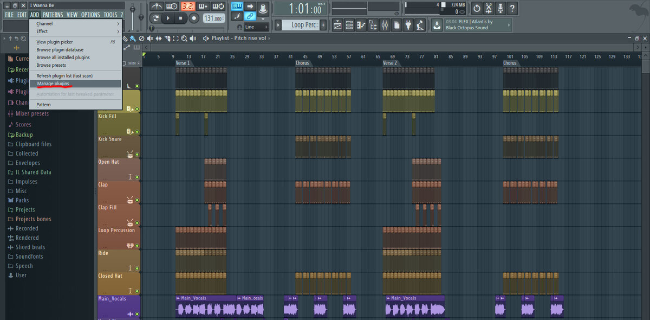This screenshot has height=320, width=650.
Task: Expand the Effect submenu
Action: coord(75,31)
